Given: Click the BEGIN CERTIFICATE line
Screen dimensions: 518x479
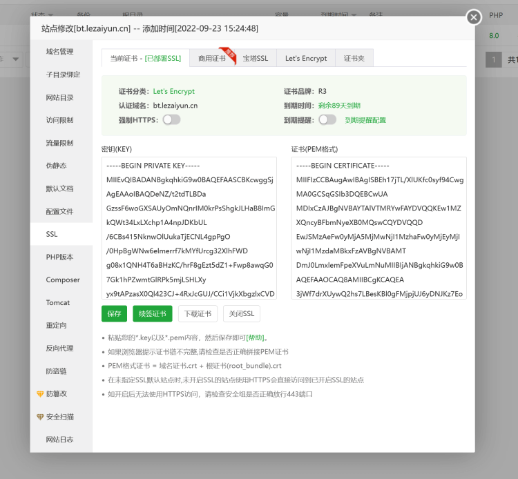Looking at the screenshot, I should click(x=343, y=166).
